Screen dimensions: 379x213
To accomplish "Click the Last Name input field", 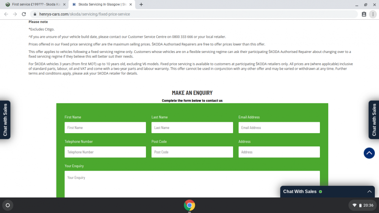I will [x=192, y=127].
